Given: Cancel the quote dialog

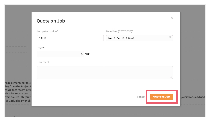Looking at the screenshot, I should pyautogui.click(x=141, y=97).
